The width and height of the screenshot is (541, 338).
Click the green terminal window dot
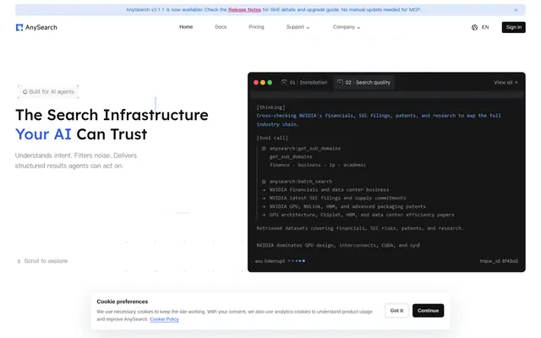click(x=270, y=83)
